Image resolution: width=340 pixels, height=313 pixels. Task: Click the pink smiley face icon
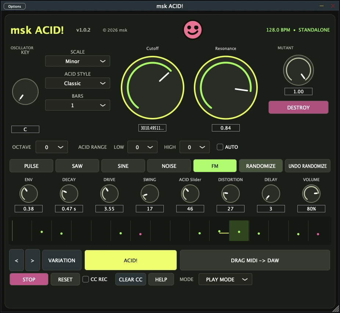(192, 30)
